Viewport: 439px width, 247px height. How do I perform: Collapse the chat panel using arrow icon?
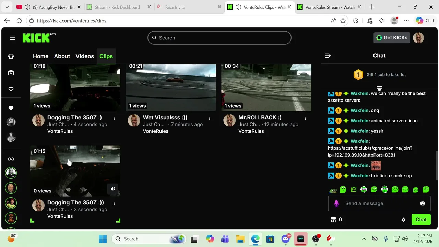[328, 56]
